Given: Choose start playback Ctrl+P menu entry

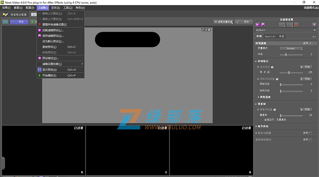Looking at the screenshot, I should pos(60,75).
